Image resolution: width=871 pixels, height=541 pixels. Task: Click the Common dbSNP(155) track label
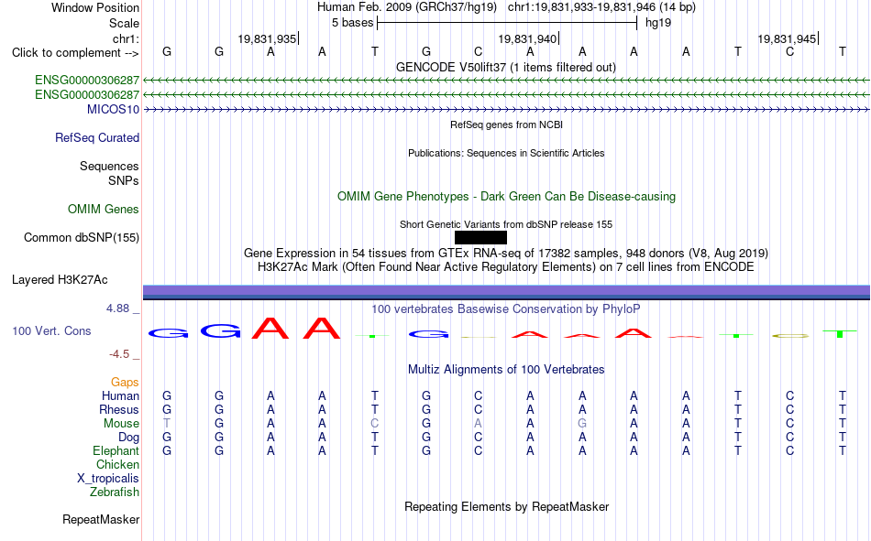82,237
